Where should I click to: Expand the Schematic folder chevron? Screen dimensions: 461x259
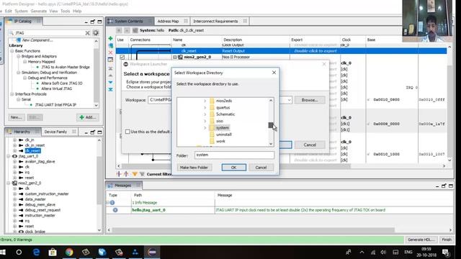(x=205, y=114)
